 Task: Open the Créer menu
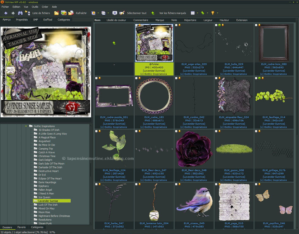(45, 7)
